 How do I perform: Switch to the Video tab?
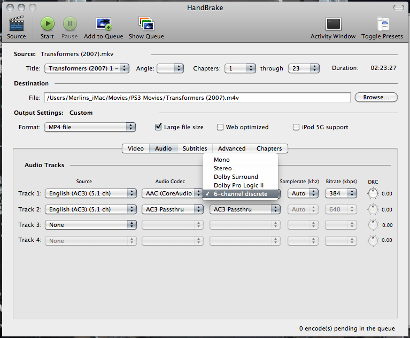[136, 148]
